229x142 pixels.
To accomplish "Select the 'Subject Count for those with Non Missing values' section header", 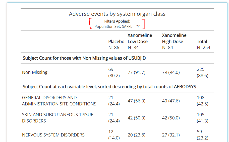I will point(84,58).
